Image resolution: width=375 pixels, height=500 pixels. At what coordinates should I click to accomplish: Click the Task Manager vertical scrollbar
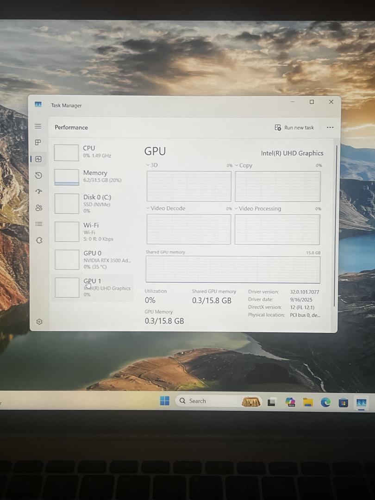[x=335, y=226]
